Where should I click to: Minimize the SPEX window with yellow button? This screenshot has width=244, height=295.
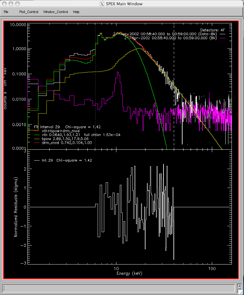[10, 4]
